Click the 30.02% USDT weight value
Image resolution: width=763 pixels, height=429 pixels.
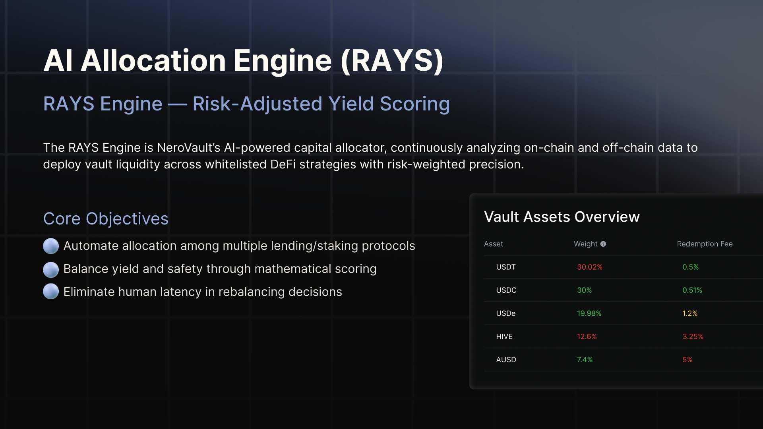589,267
